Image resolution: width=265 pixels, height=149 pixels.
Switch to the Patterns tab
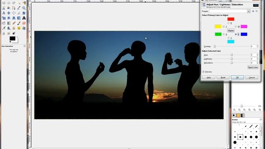238,115
